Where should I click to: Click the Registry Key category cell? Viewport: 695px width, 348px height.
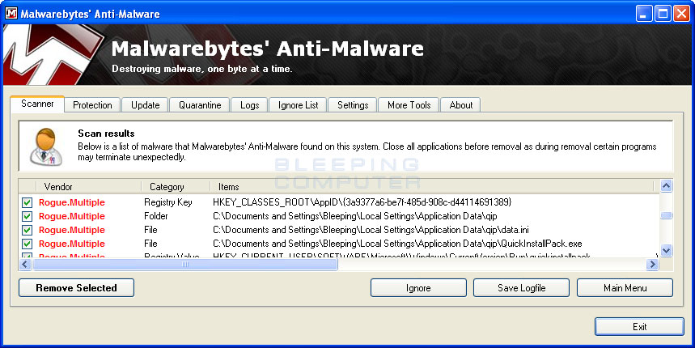point(168,202)
